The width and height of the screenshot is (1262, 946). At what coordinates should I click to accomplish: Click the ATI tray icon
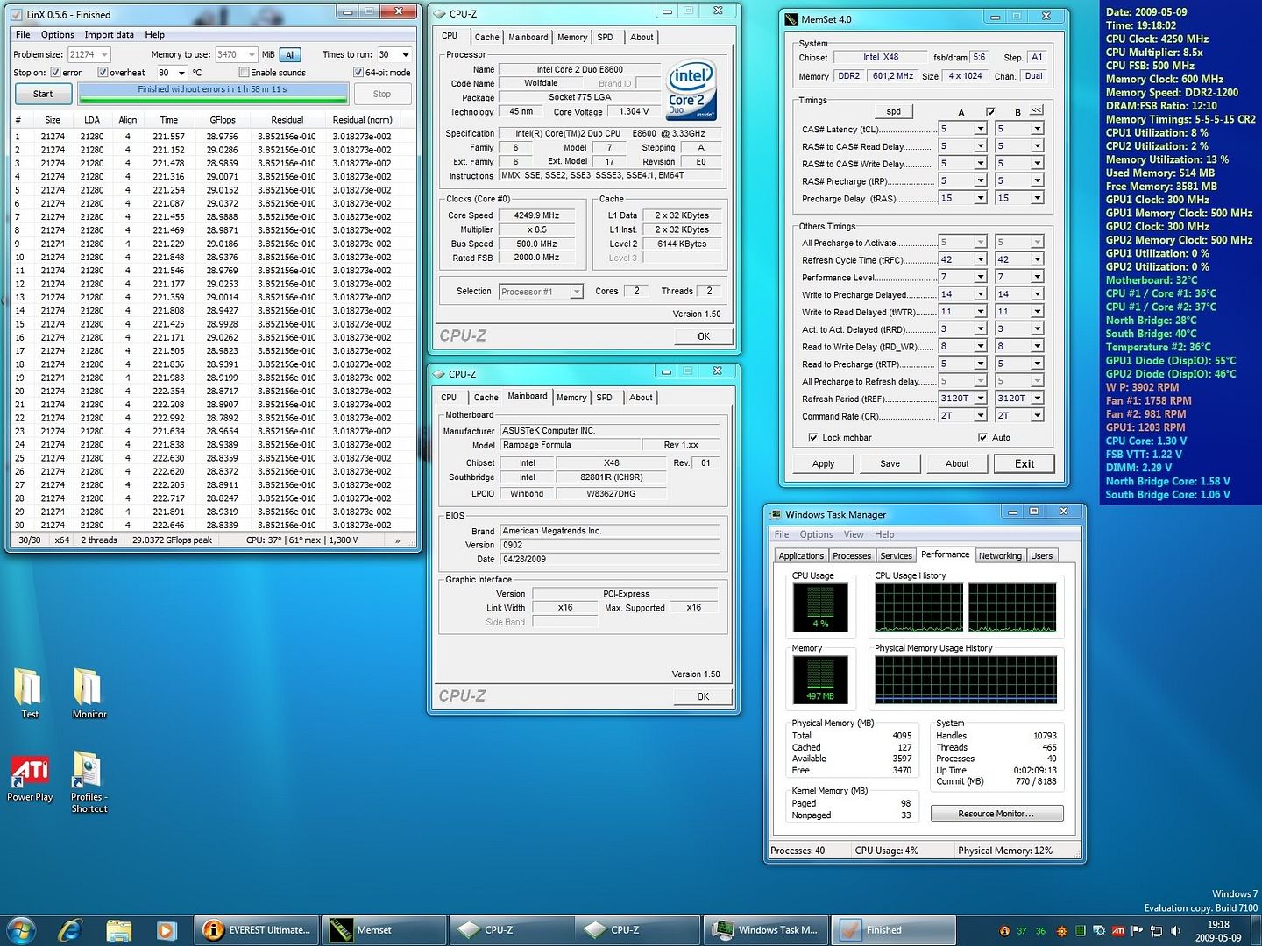point(1118,931)
